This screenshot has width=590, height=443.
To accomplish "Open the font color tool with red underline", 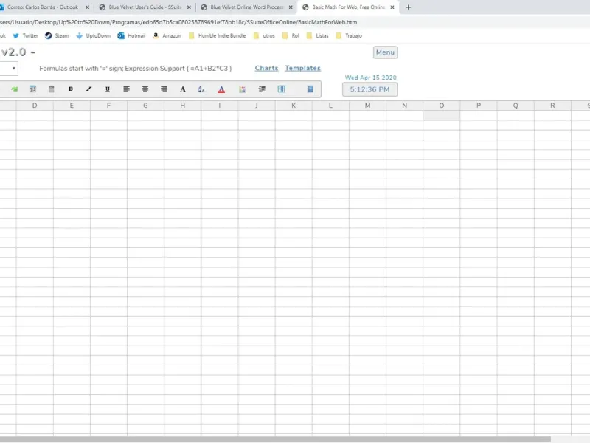I will [x=221, y=89].
